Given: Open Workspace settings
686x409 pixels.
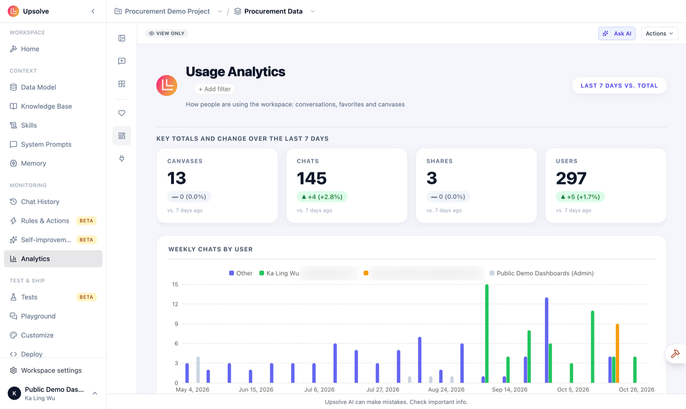Looking at the screenshot, I should click(x=53, y=370).
